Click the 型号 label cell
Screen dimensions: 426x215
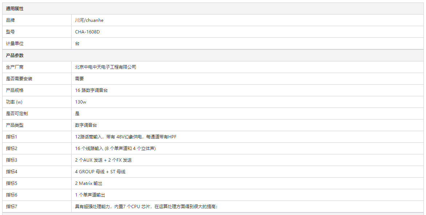(x=37, y=32)
